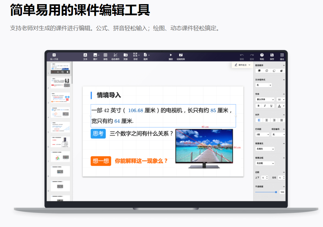Viewport: 323px width, 227px height.
Task: Open the 项目编号 dropdown
Action: coord(278,134)
